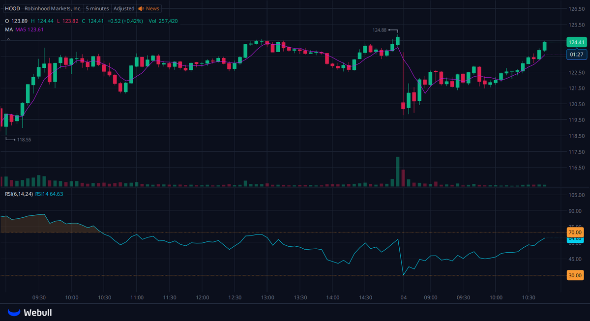Click the HOOD ticker symbol
Image resolution: width=590 pixels, height=321 pixels.
point(12,9)
